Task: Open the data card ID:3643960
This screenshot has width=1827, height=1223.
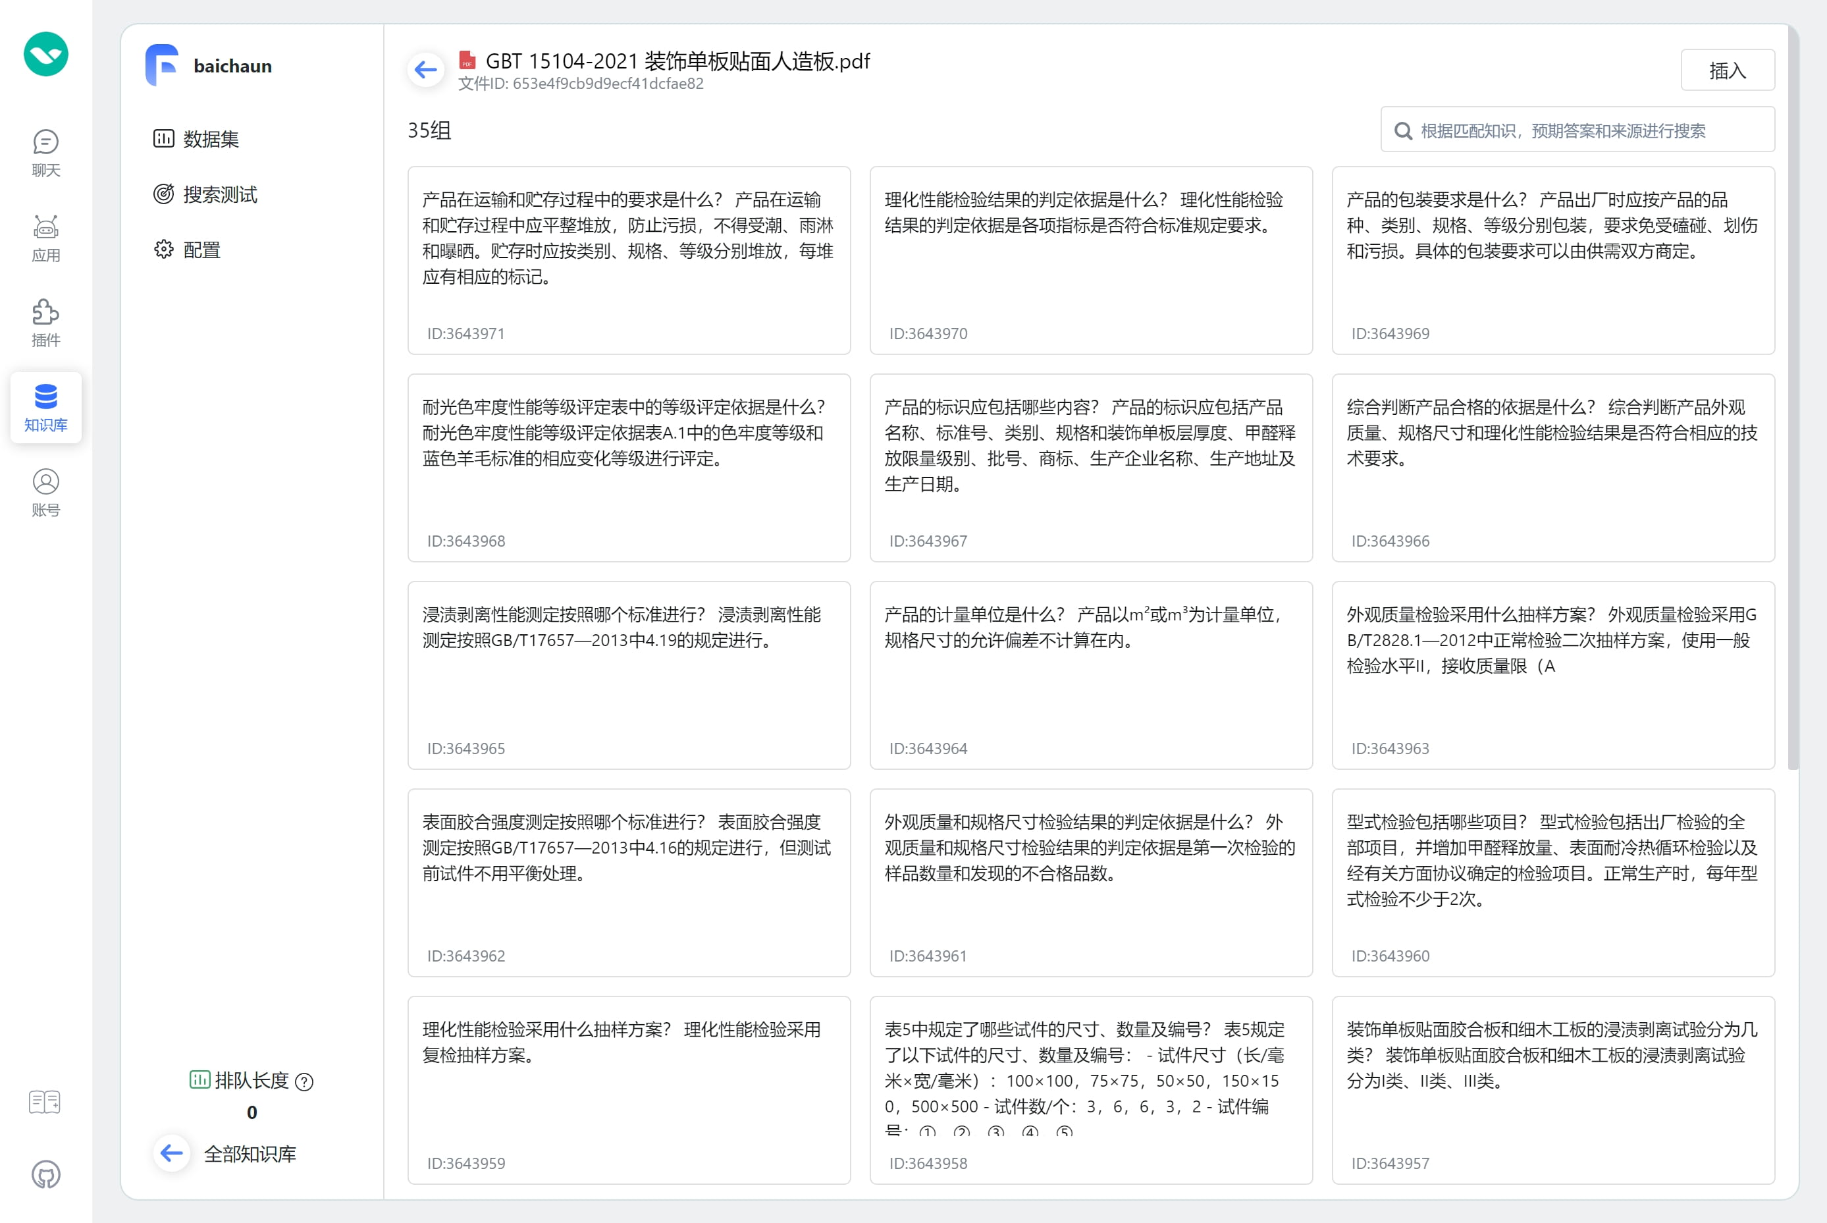Action: tap(1552, 882)
